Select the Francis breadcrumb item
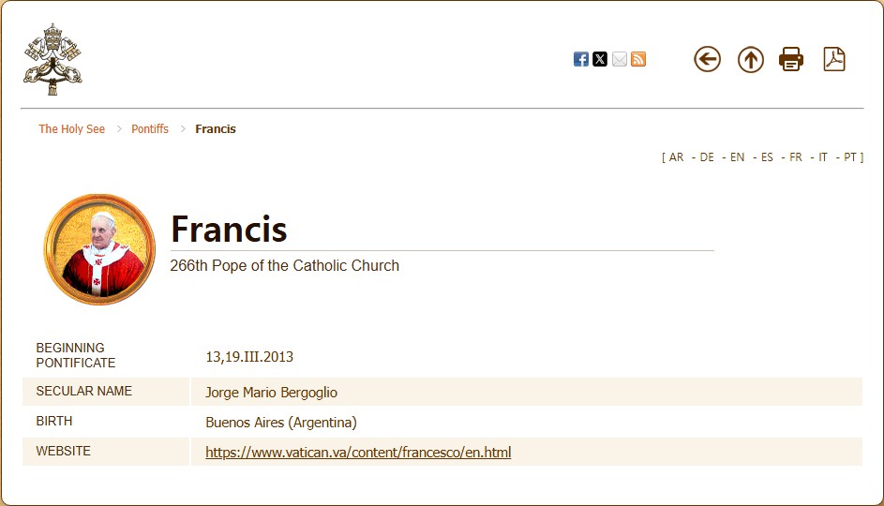884x506 pixels. tap(216, 129)
